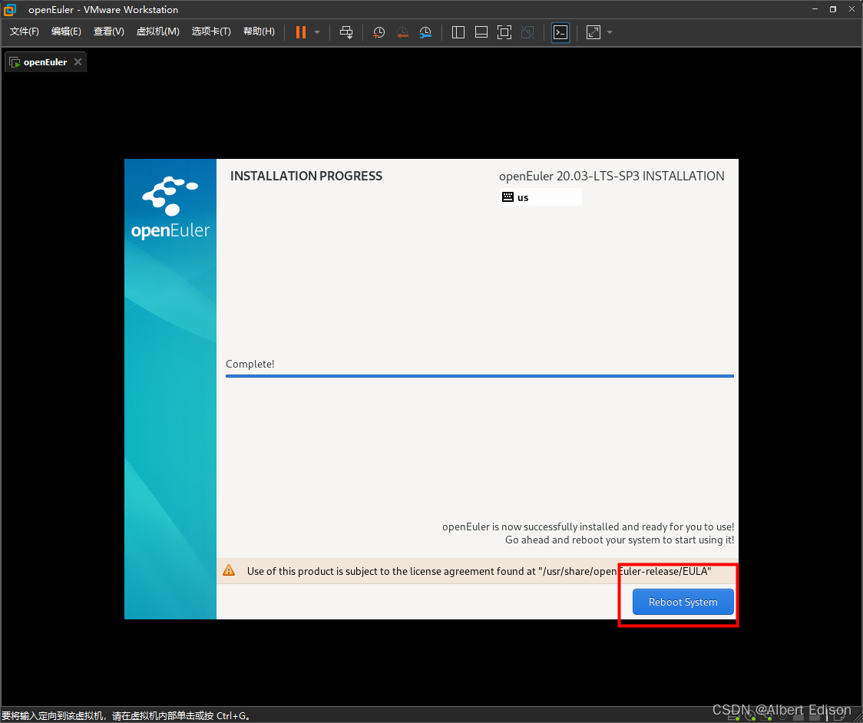Click the network adapter status icon
This screenshot has width=863, height=723.
765,718
